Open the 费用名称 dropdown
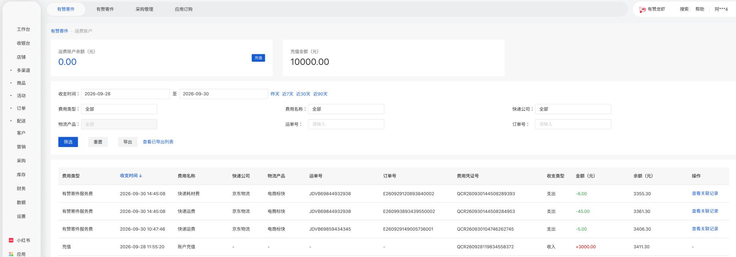Viewport: 736px width, 257px height. (346, 109)
